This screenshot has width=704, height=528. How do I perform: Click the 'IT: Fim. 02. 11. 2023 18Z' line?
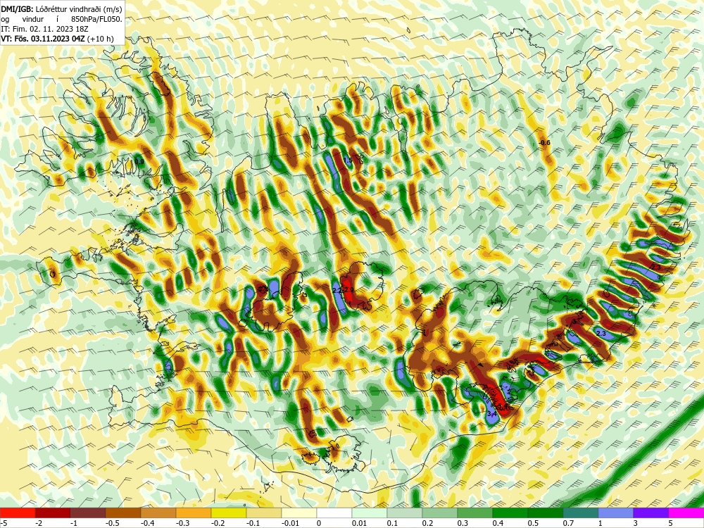44,29
